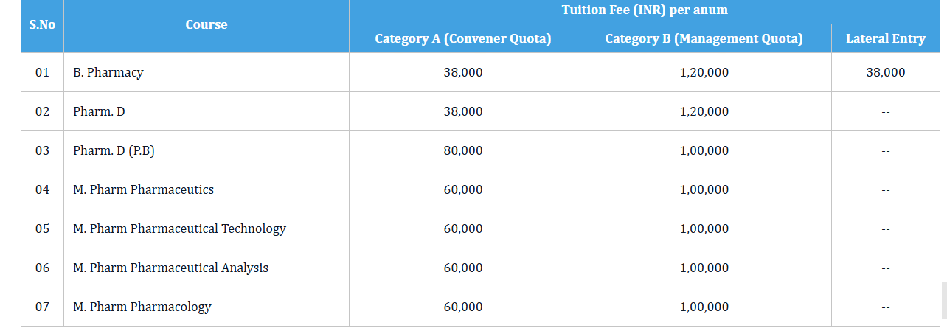Click Category B fee for M. Pharm Pharmaceutics
Screen dimensions: 947x328
(704, 189)
